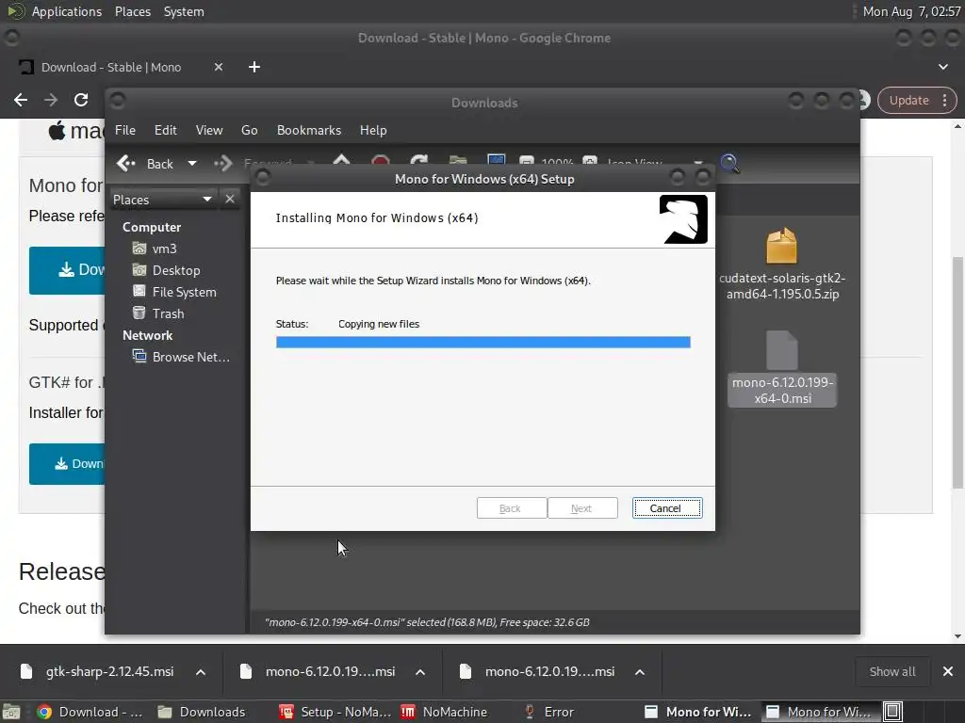Screen dimensions: 965x723
Task: Select cudatext-solaris-gtk2 zip file icon
Action: pyautogui.click(x=781, y=246)
